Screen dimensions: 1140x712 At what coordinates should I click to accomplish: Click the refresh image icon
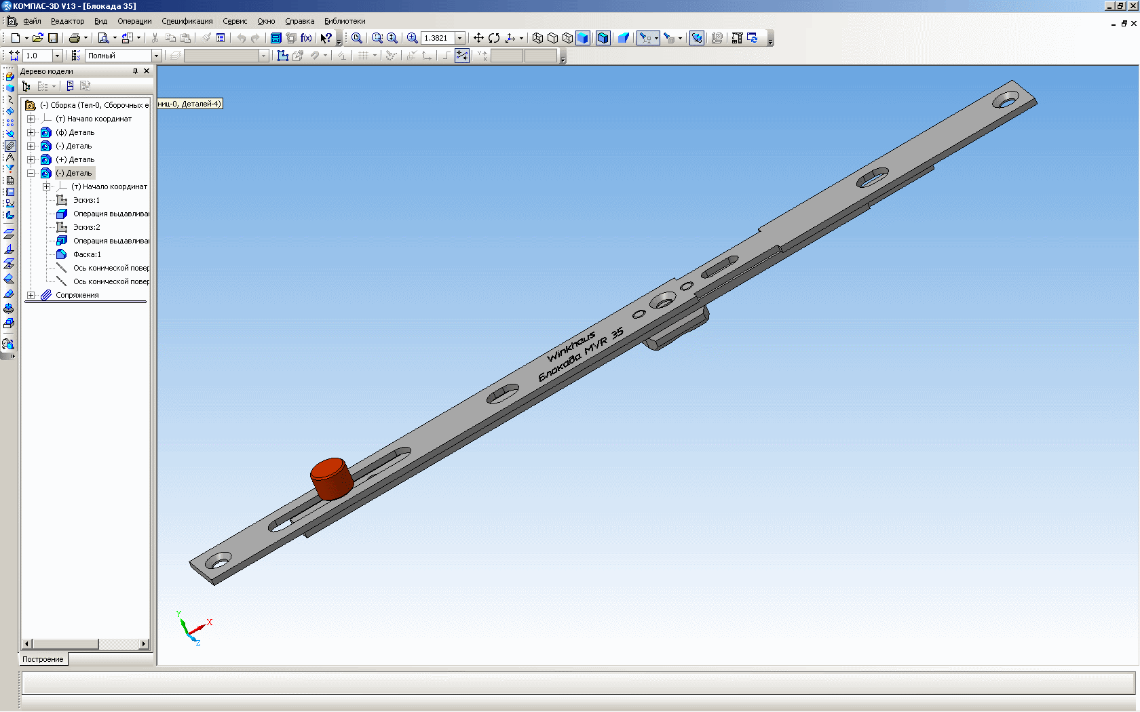753,38
